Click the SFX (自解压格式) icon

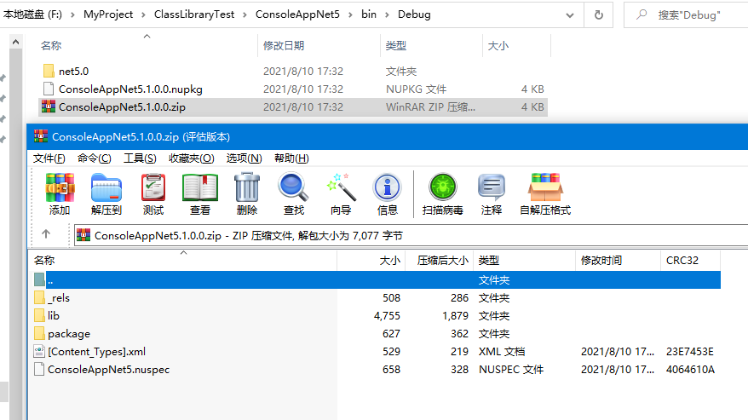coord(544,188)
